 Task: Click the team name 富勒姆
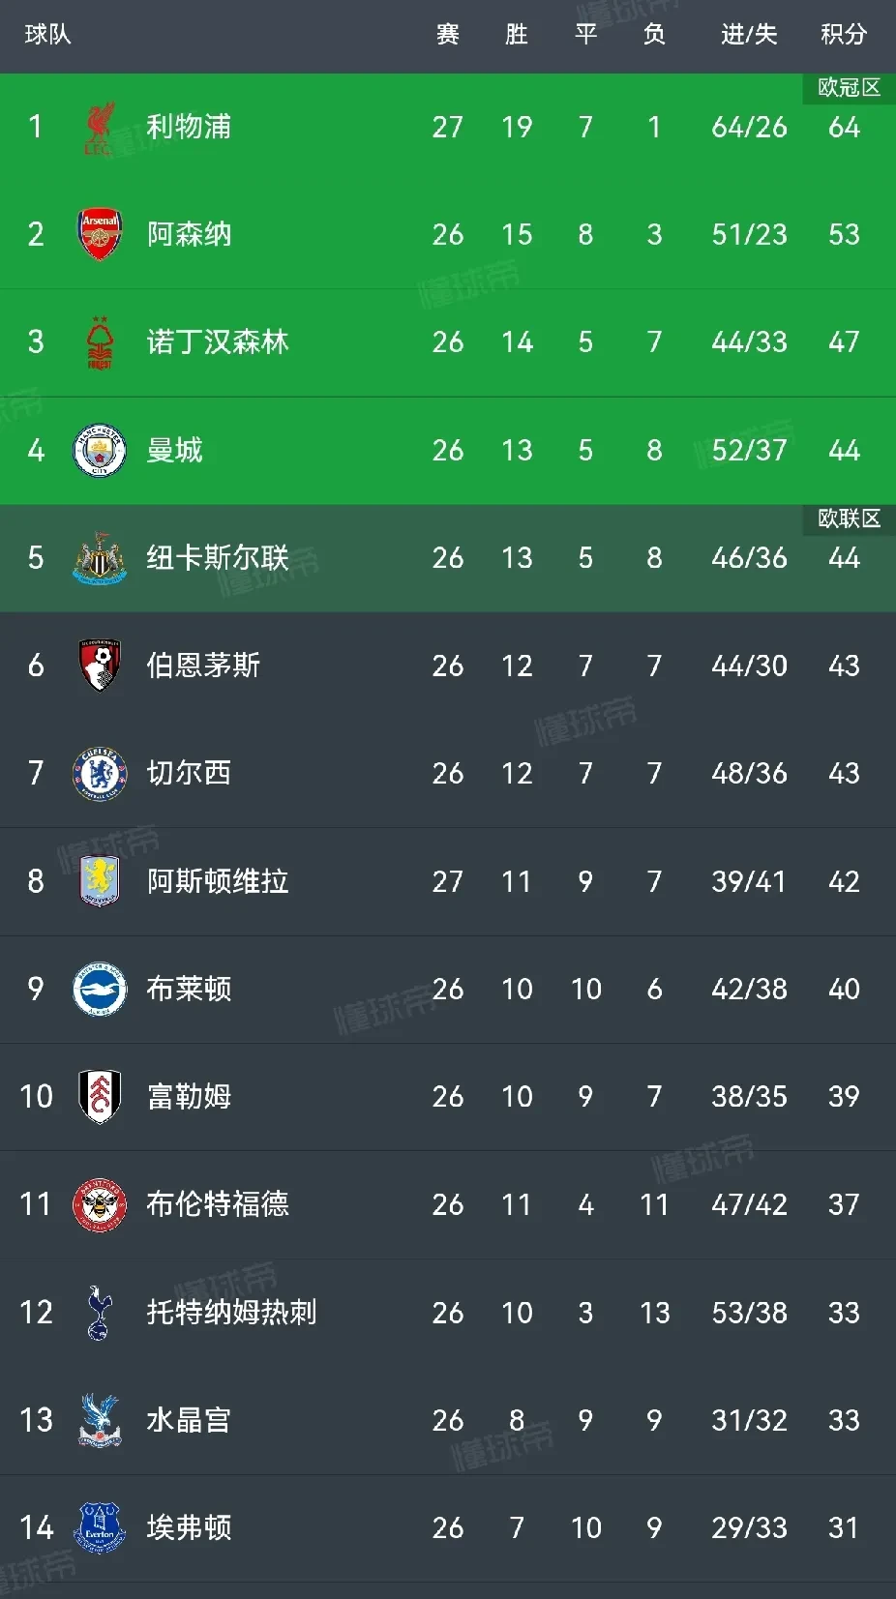coord(189,1096)
